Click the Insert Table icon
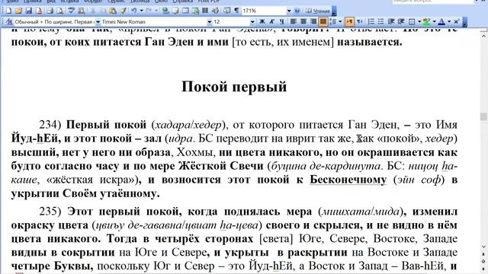The image size is (488, 274). point(185,11)
